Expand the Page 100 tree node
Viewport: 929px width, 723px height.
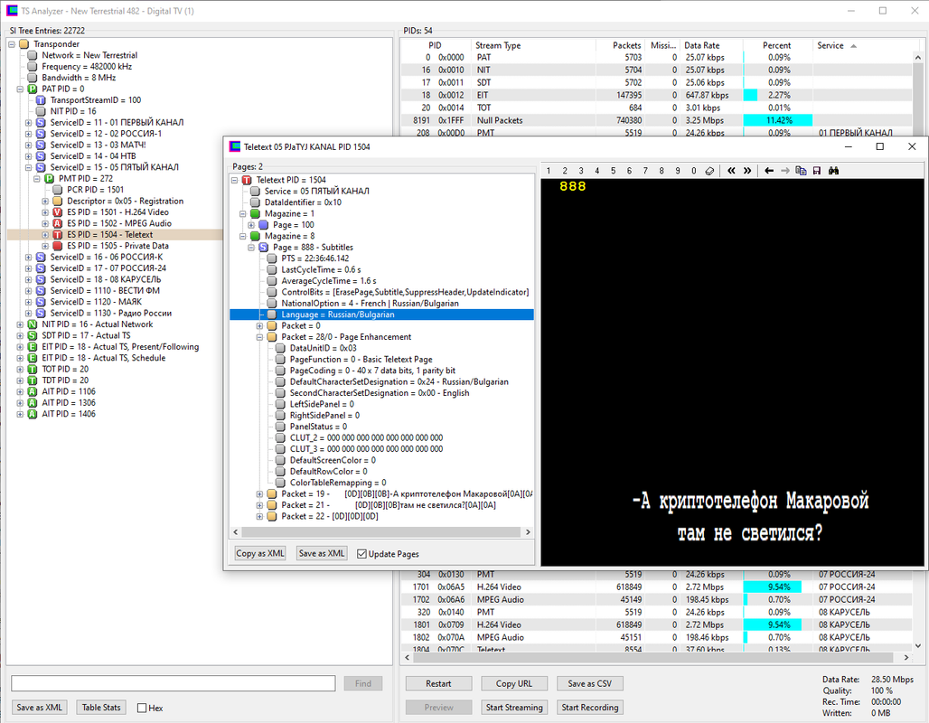251,225
